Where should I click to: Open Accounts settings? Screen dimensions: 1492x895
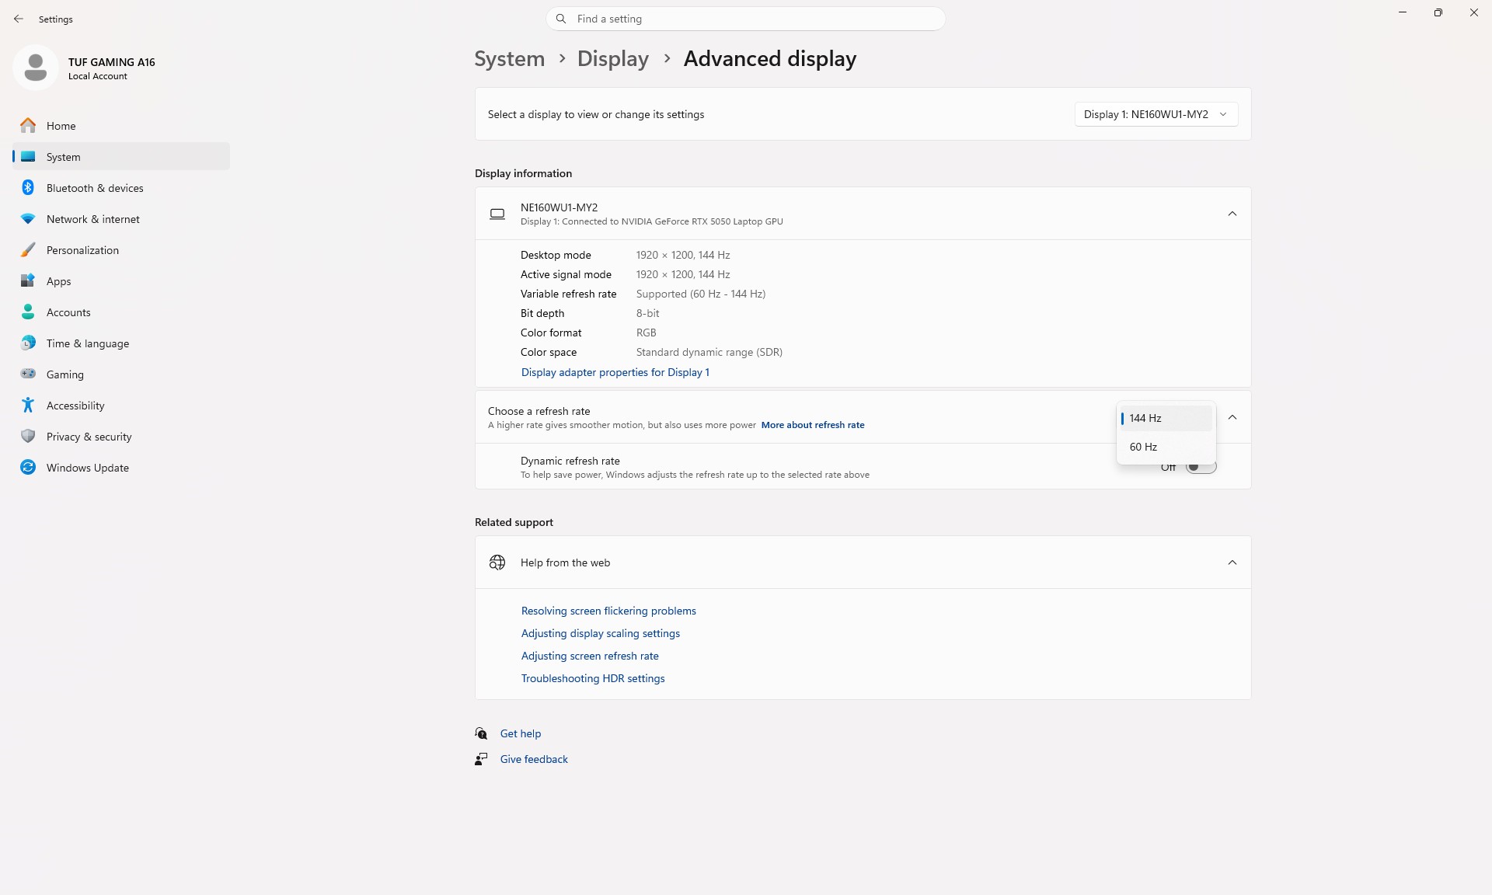click(x=121, y=312)
